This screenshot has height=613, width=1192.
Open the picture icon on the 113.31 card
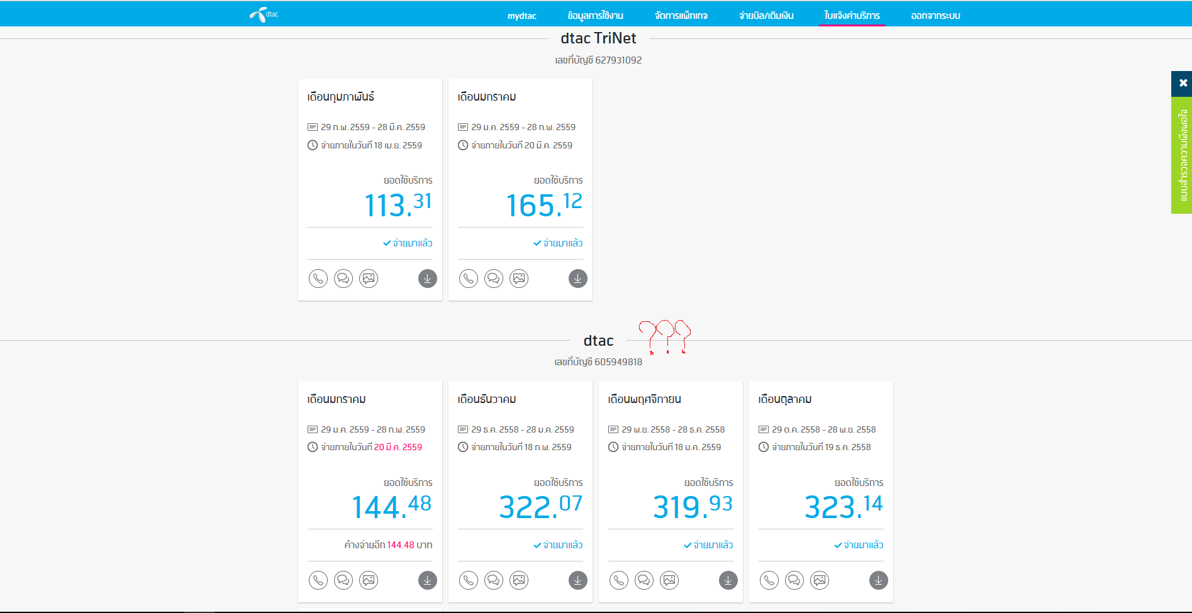point(369,279)
